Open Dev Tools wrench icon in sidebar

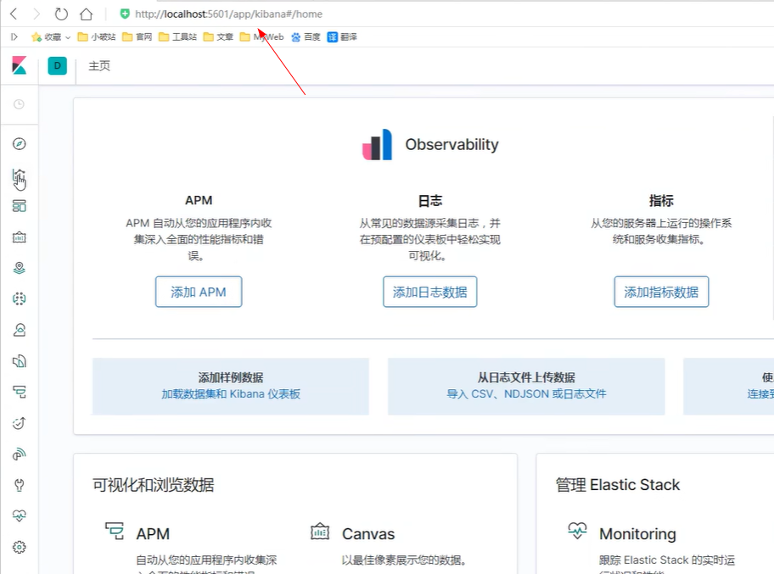19,485
